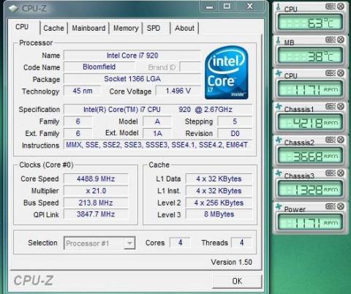Open settings of Power fan widget

click(331, 206)
